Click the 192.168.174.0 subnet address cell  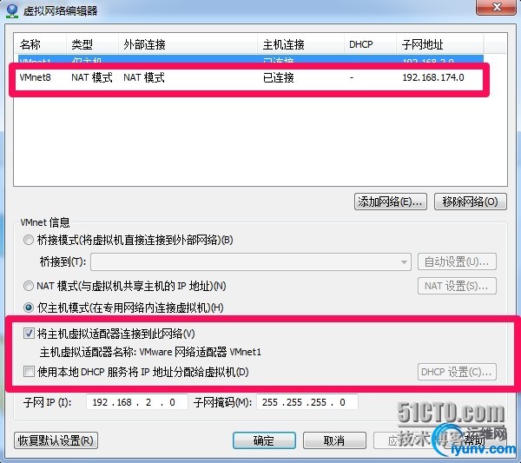coord(433,78)
